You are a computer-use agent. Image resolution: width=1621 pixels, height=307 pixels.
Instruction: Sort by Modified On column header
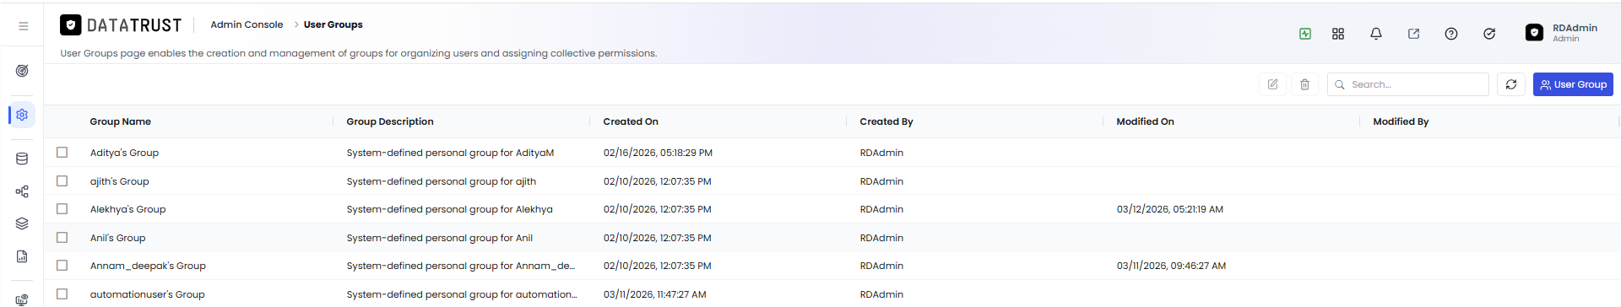click(x=1145, y=121)
